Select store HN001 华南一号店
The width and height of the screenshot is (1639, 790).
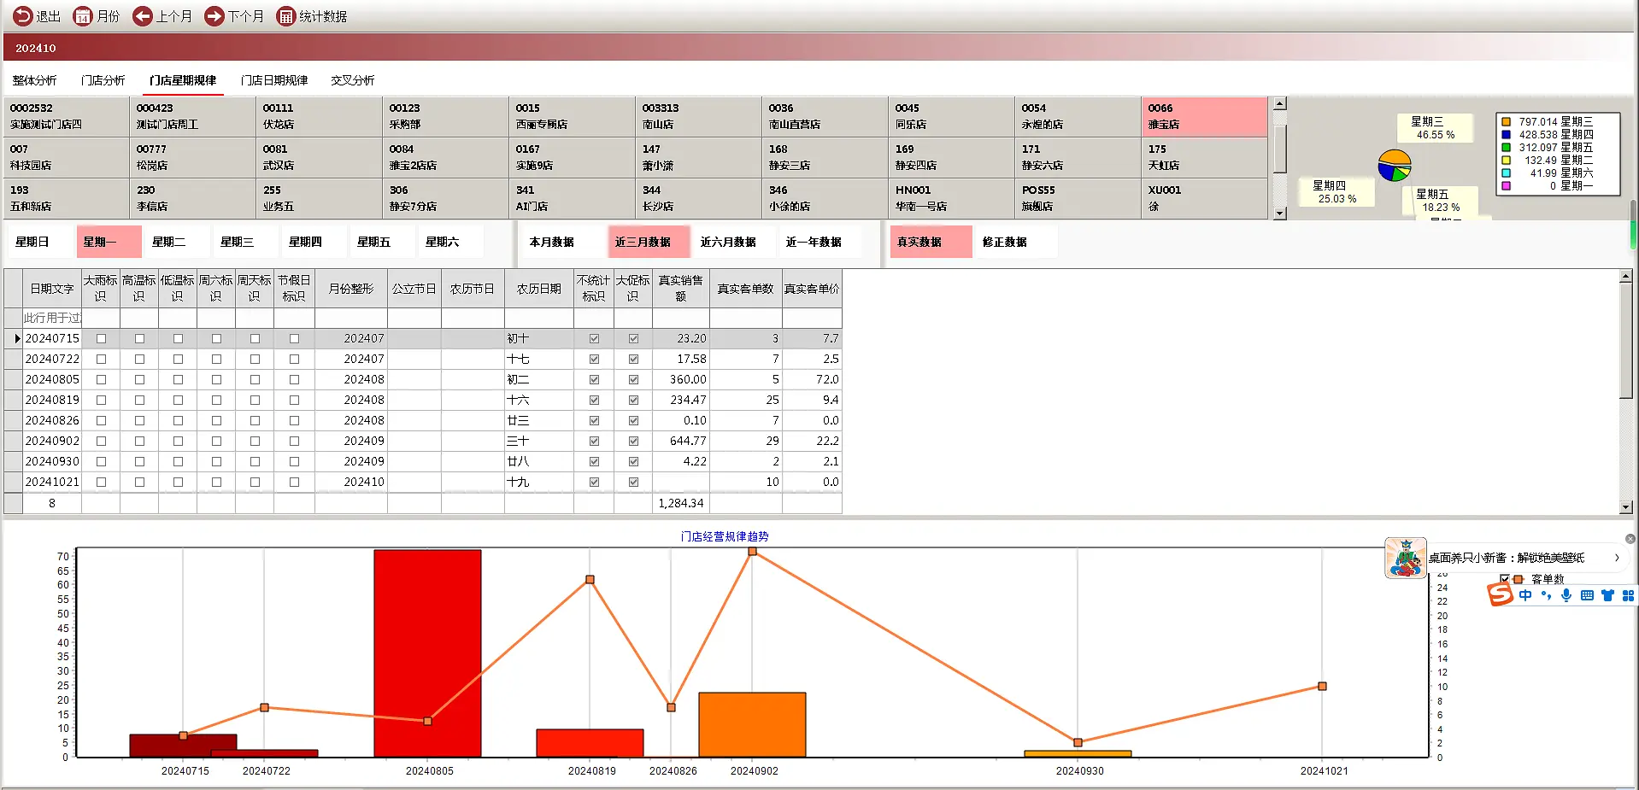(x=951, y=198)
